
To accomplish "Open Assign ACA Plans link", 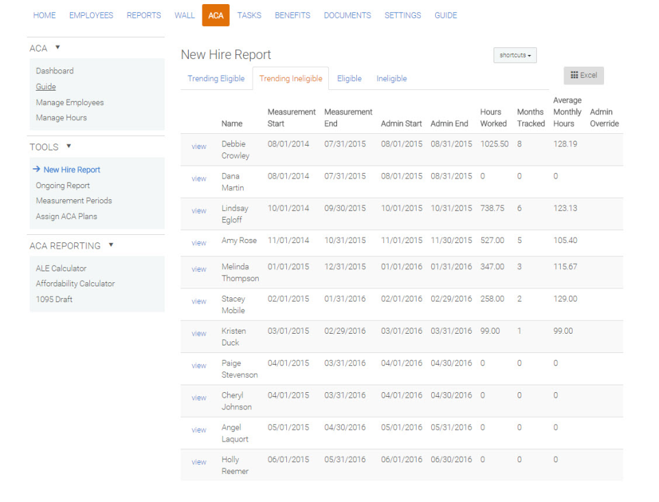I will 67,216.
